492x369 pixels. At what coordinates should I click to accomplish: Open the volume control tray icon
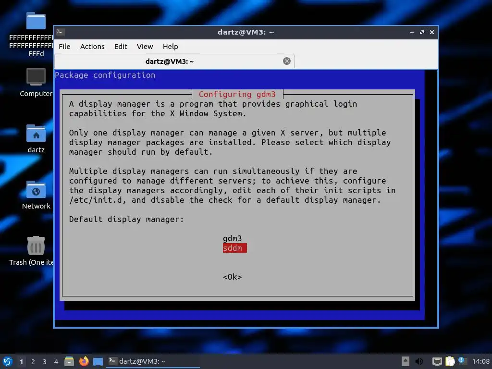419,361
